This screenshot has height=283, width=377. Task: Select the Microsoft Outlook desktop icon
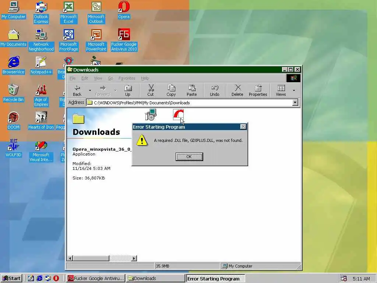[96, 13]
